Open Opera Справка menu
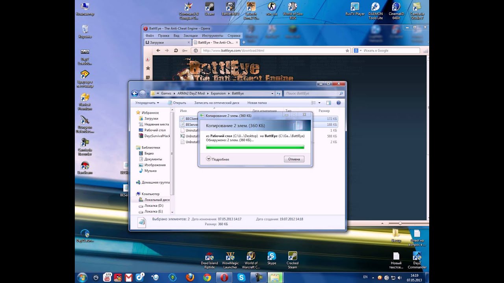The height and width of the screenshot is (283, 504). coord(234,36)
